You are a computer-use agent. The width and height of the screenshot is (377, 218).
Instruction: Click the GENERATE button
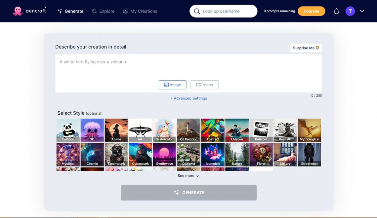[189, 193]
